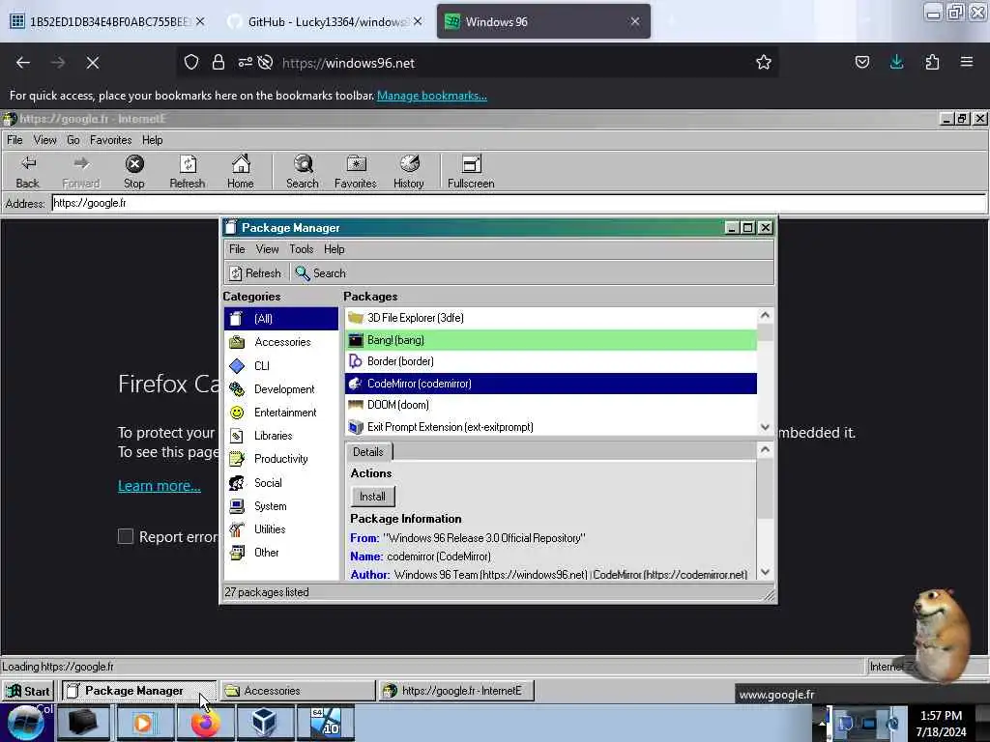Select the Productivity category

[281, 459]
